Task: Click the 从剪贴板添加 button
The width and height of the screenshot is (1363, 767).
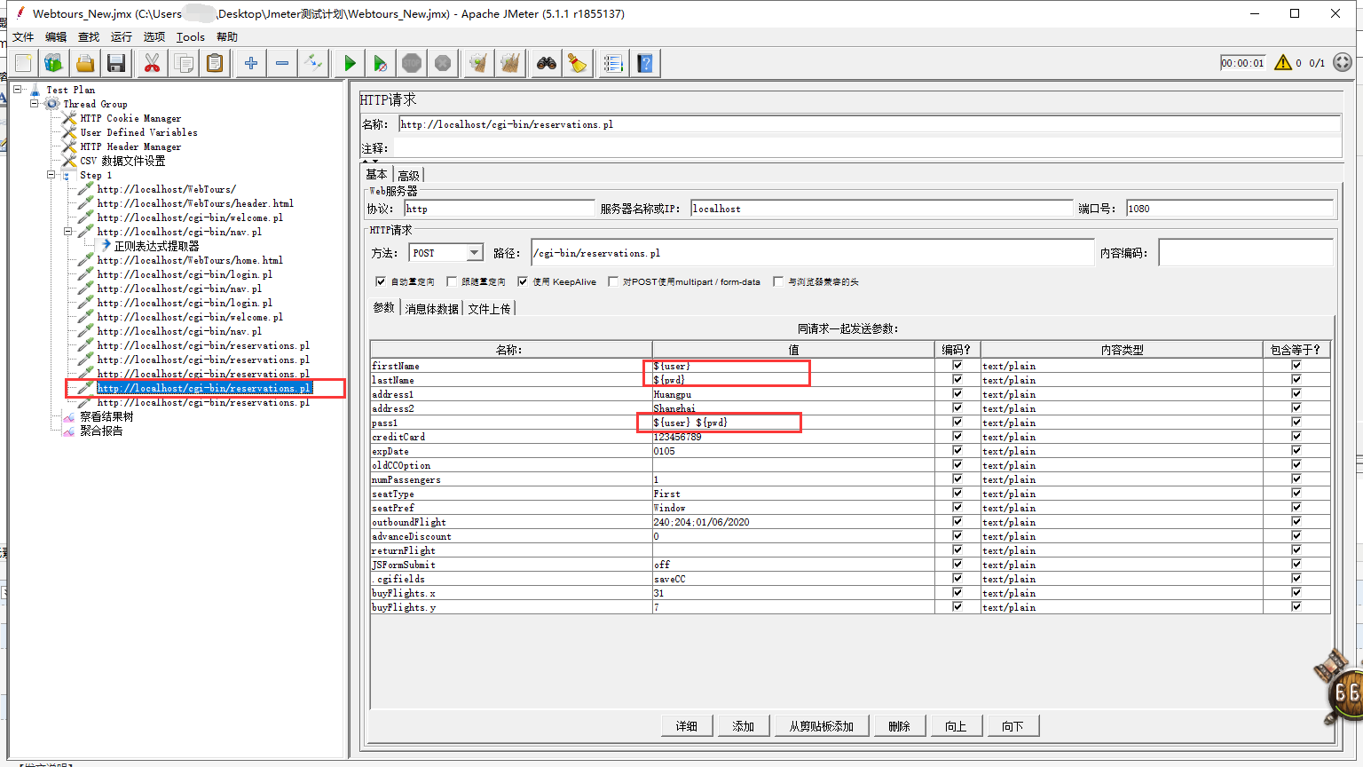Action: click(x=822, y=726)
